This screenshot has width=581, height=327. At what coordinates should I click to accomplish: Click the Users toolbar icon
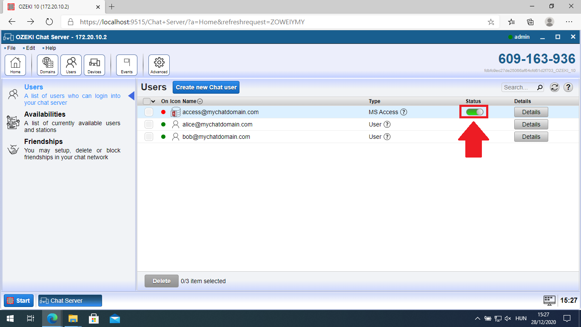(71, 65)
